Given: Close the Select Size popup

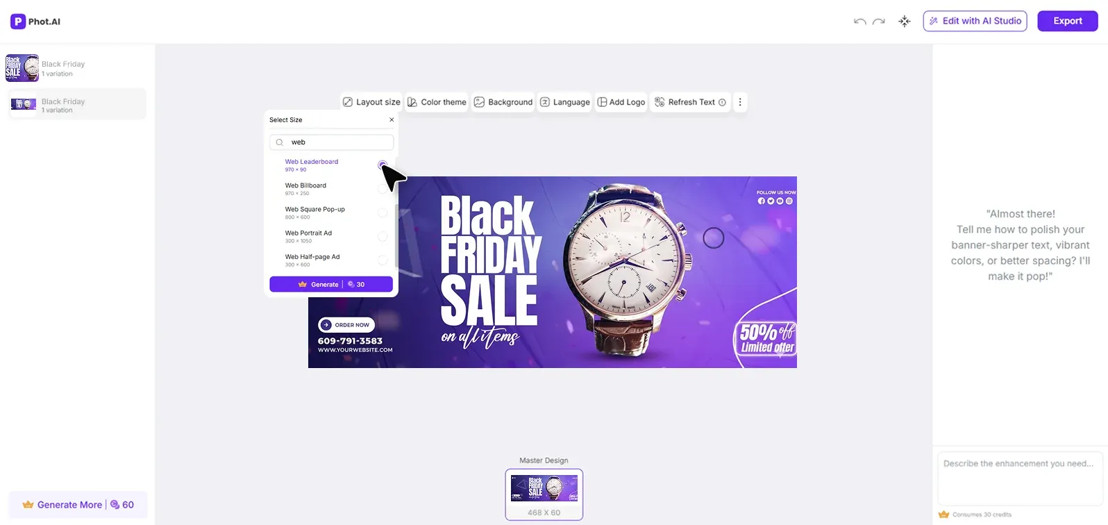Looking at the screenshot, I should tap(392, 119).
